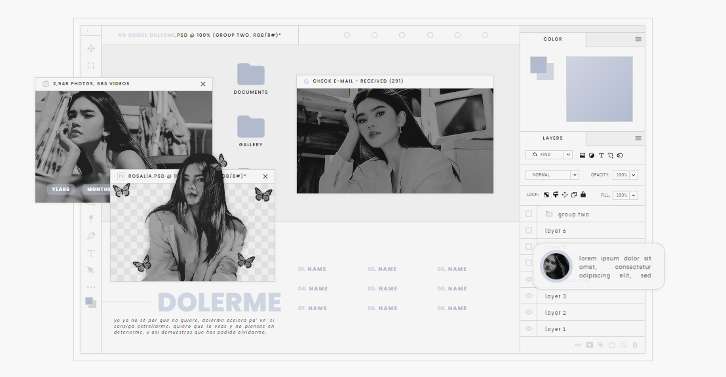This screenshot has width=726, height=377.
Task: Open the three-dots extra tools icon
Action: [90, 287]
